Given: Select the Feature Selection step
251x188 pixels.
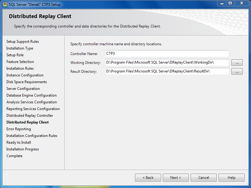Looking at the screenshot, I should click(x=20, y=62).
